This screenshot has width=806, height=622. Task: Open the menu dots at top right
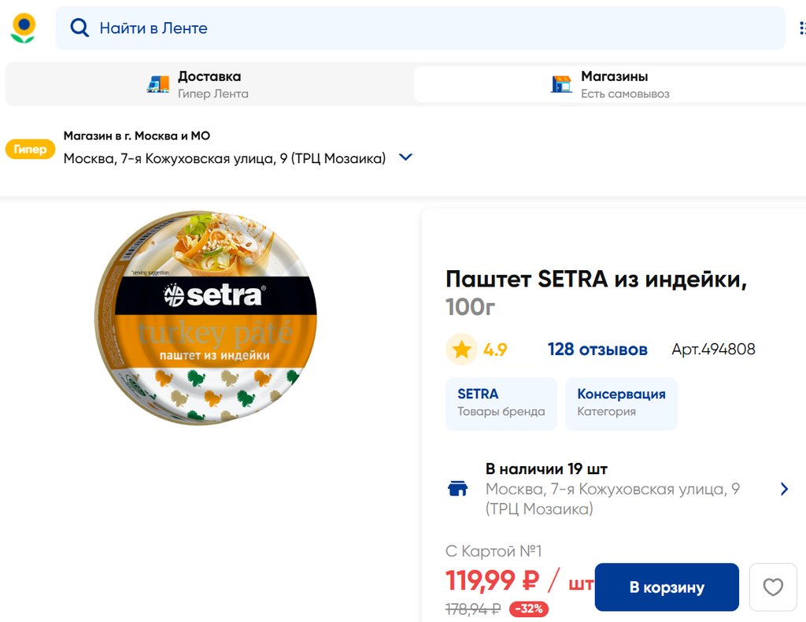click(802, 28)
